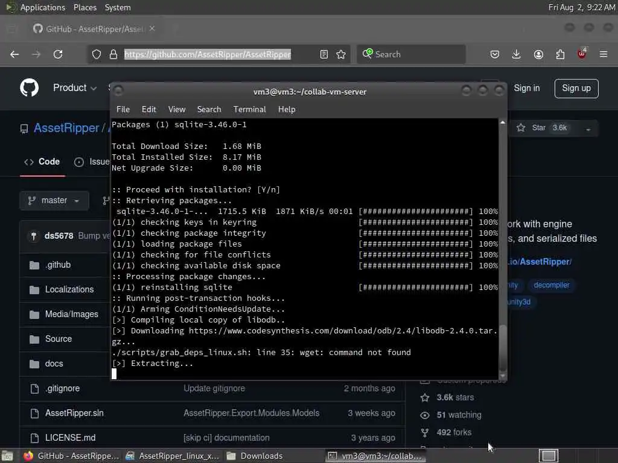Open the Media/Images folder
Viewport: 618px width, 463px height.
click(x=72, y=314)
